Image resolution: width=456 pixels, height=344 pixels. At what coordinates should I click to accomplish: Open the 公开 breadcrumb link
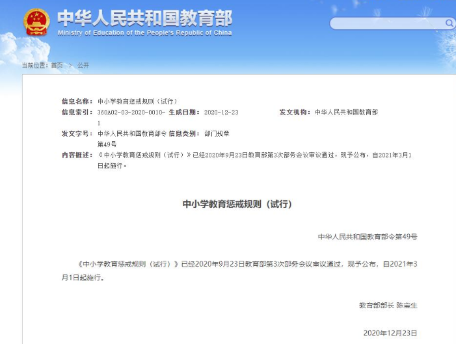pos(83,66)
